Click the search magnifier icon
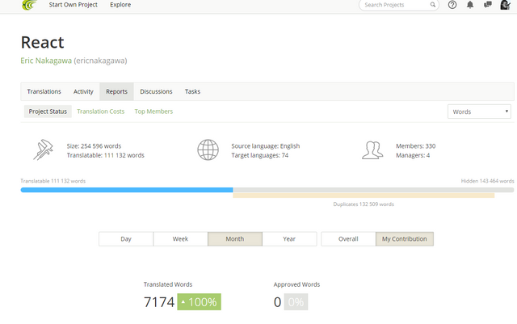 [433, 5]
